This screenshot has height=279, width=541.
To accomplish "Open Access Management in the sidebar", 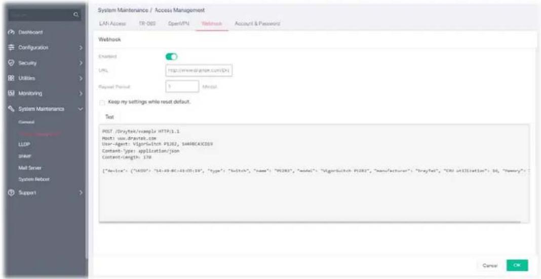I will (41, 134).
